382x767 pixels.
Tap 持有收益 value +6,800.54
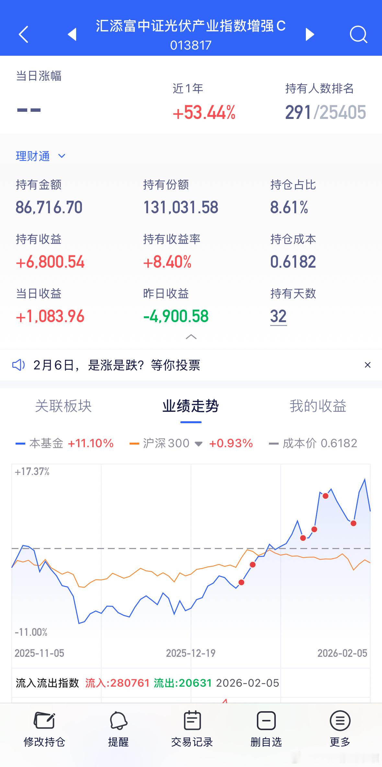pos(50,262)
